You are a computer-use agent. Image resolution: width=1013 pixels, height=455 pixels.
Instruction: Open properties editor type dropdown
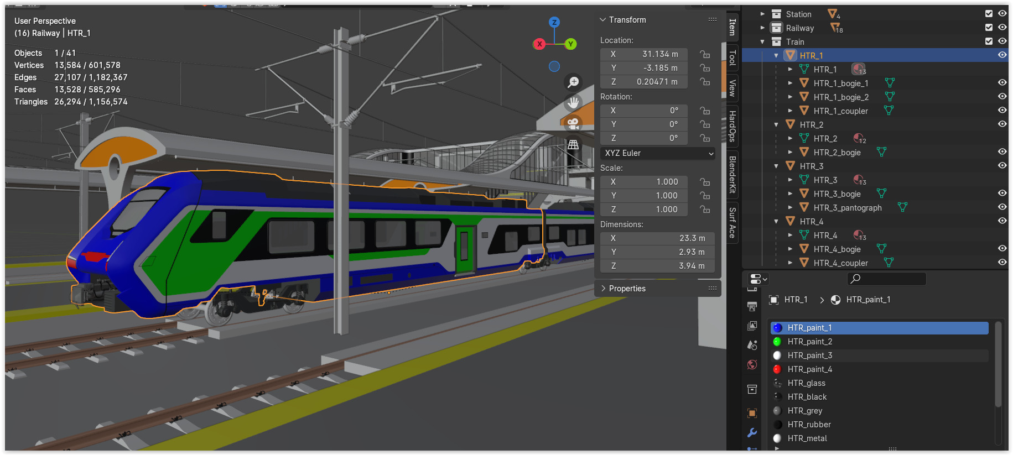[757, 279]
